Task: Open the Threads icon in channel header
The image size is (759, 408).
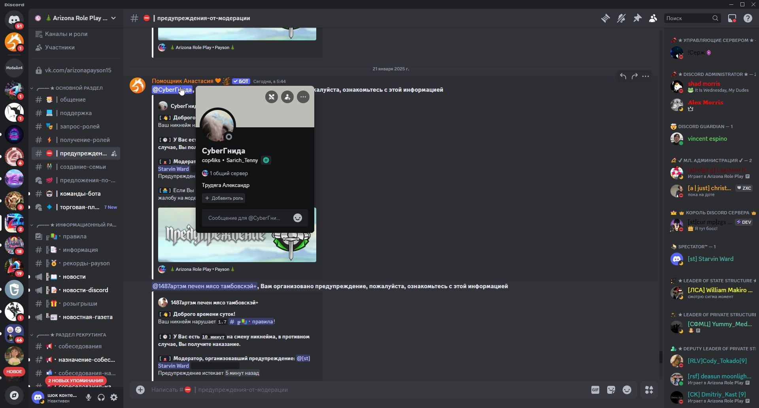Action: pos(605,18)
